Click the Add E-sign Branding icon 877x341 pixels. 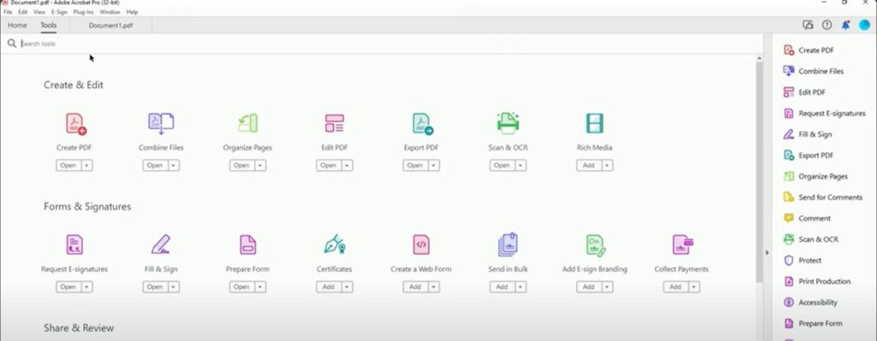tap(596, 245)
